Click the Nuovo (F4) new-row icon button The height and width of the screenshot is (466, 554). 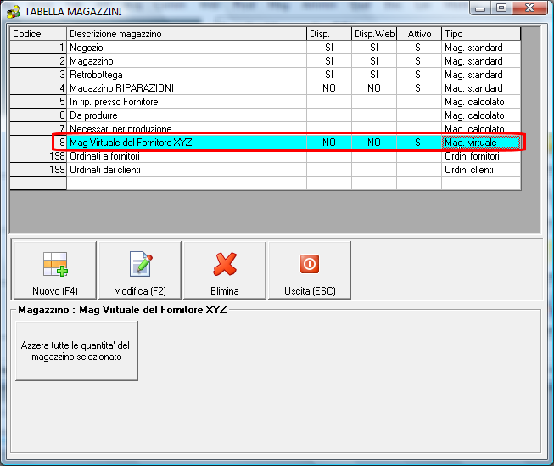click(x=54, y=271)
